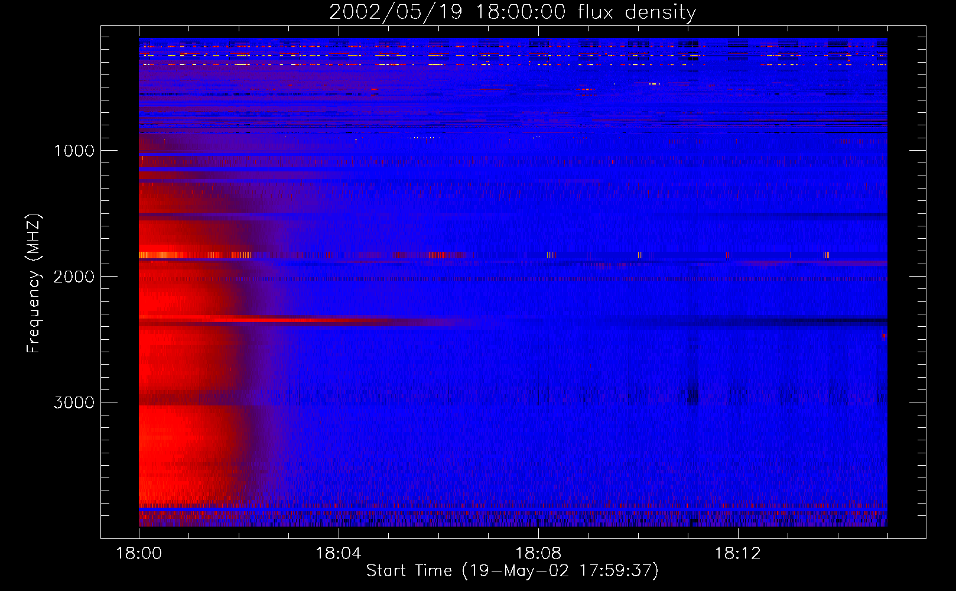
Task: Click the 18:00 time tick label
Action: 139,554
